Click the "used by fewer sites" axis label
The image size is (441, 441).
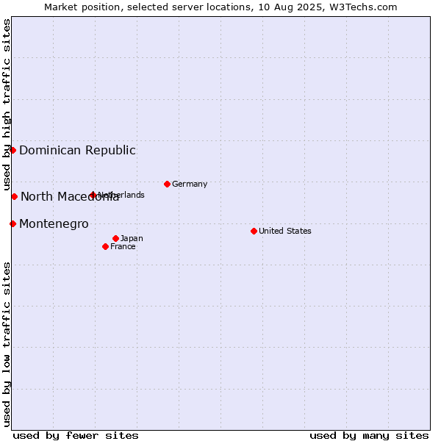(76, 436)
